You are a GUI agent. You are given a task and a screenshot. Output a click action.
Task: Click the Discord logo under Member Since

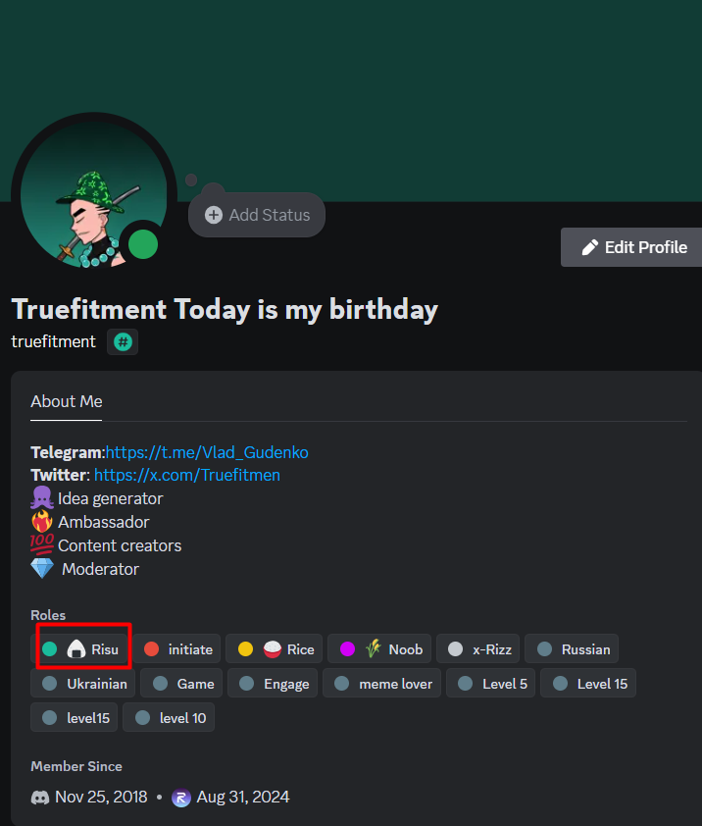pos(40,797)
